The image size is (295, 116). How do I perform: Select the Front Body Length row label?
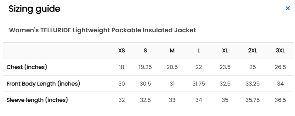(43, 84)
